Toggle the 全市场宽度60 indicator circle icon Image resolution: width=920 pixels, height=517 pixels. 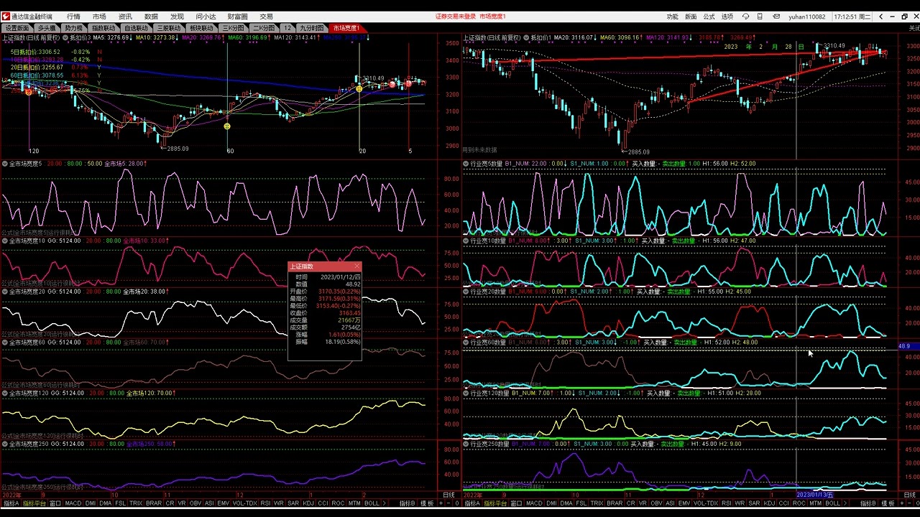coord(5,343)
